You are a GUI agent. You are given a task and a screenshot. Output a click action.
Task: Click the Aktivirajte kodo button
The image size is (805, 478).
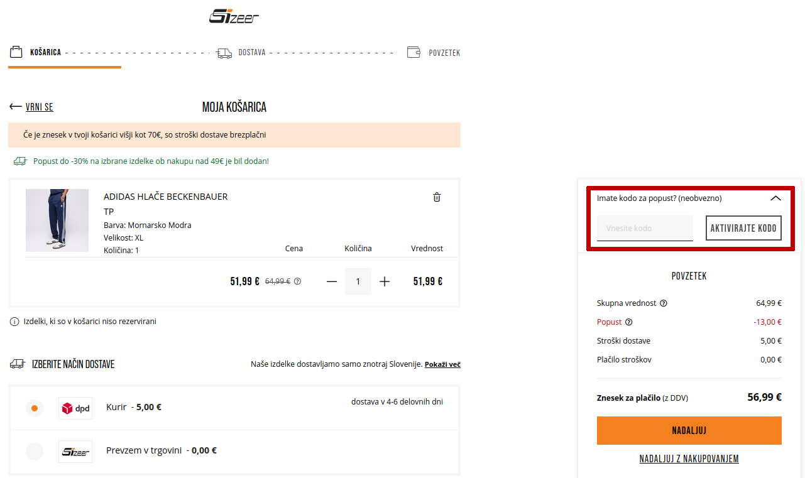point(743,228)
